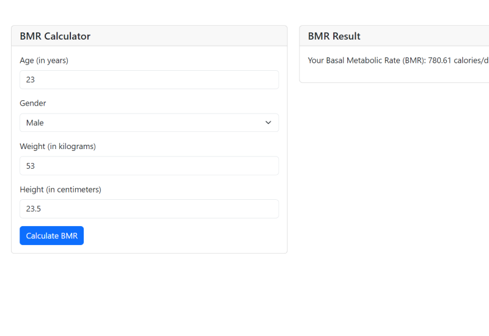Click the "Gender" label text
Viewport: 489px width, 336px height.
(x=33, y=103)
